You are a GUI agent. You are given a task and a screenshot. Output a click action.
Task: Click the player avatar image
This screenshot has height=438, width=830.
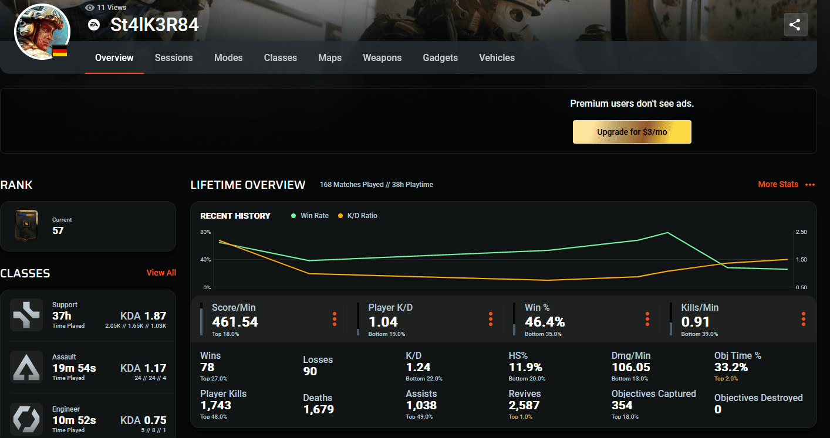(x=42, y=32)
